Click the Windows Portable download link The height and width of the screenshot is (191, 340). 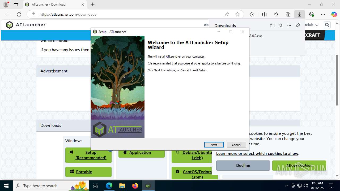click(x=88, y=172)
